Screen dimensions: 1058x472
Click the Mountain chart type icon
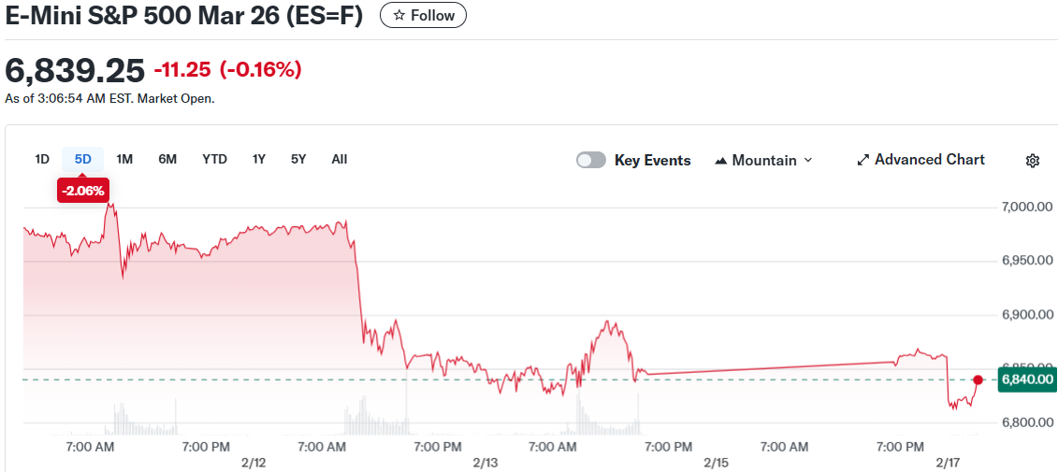click(721, 161)
